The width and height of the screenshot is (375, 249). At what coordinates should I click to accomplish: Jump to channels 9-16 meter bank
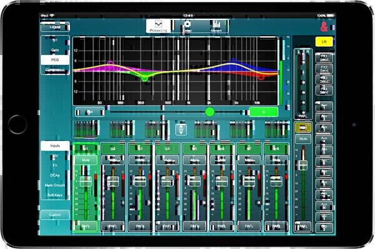point(121,130)
